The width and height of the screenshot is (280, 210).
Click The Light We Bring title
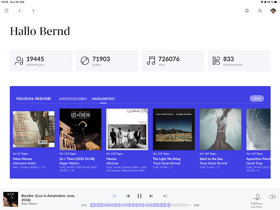click(166, 159)
